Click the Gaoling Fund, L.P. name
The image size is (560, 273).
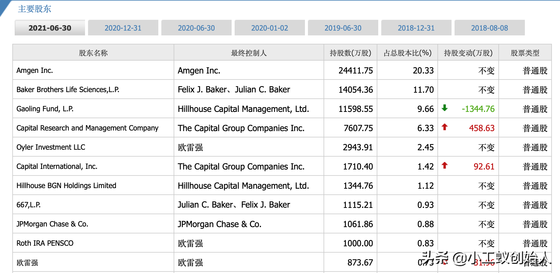pos(45,109)
